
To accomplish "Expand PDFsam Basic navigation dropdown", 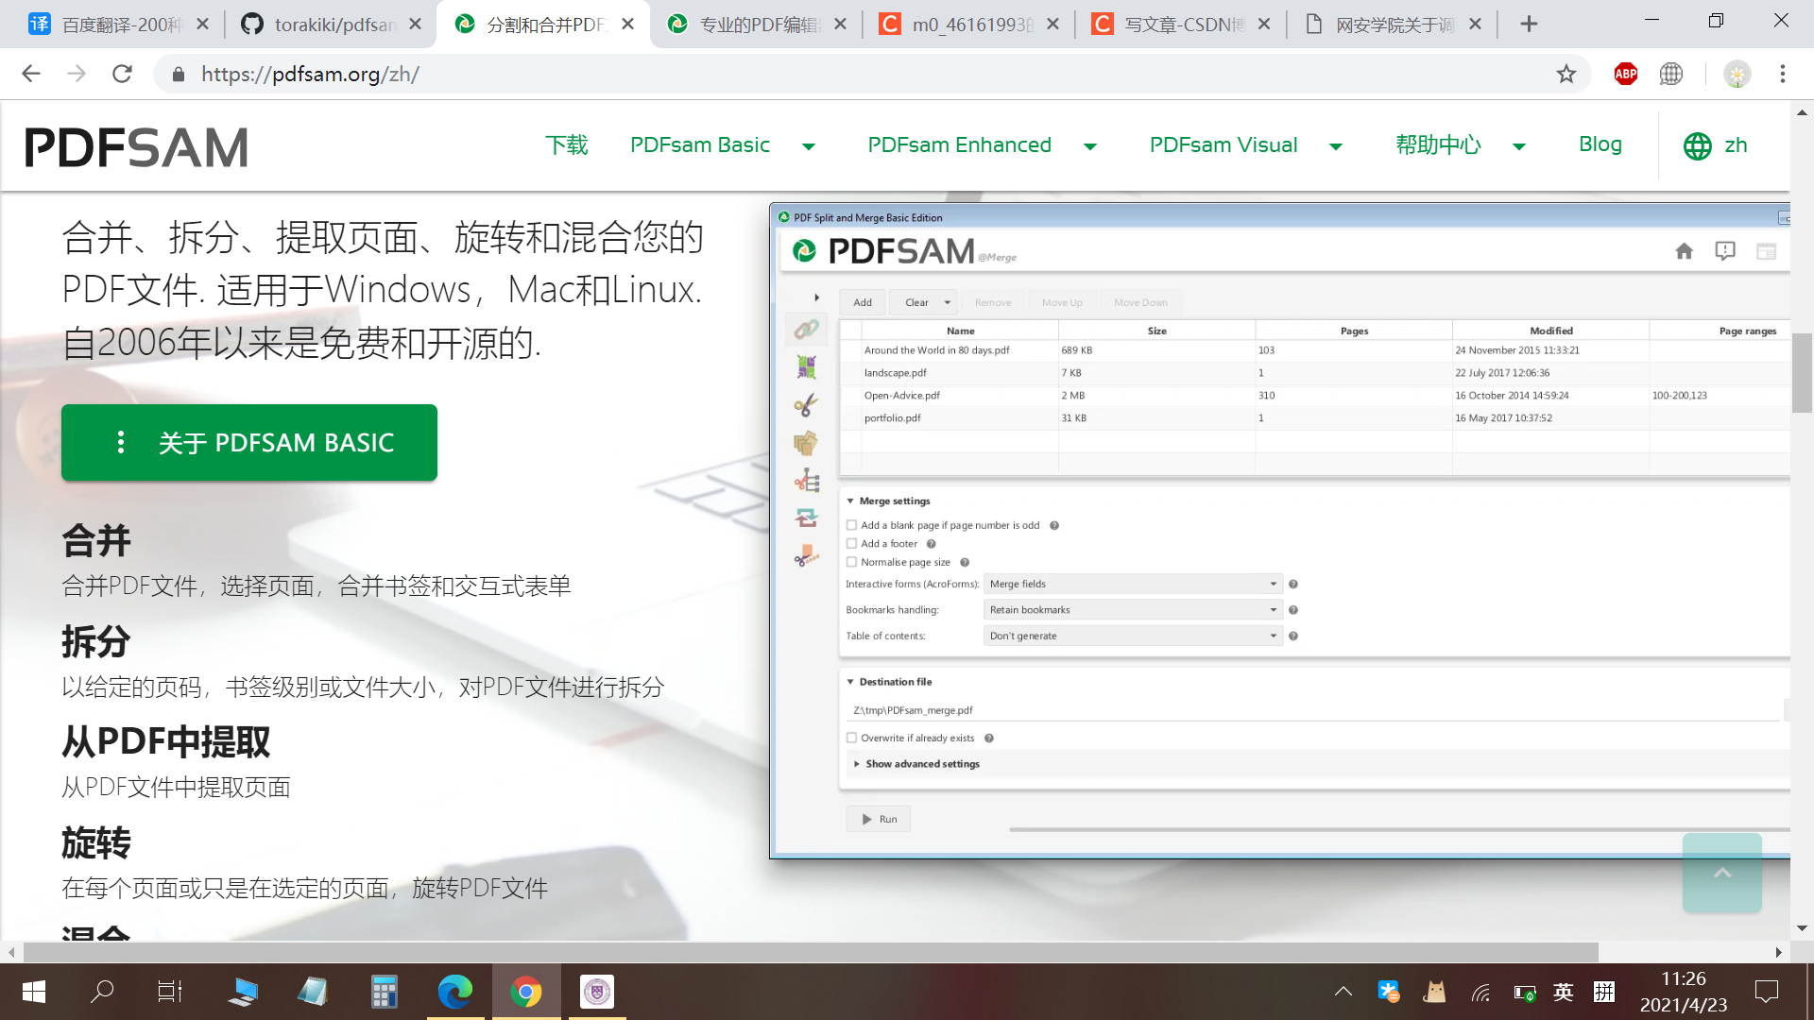I will click(809, 146).
